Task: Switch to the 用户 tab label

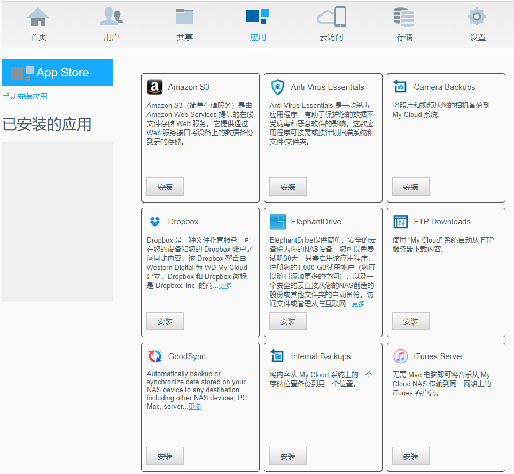Action: point(112,37)
